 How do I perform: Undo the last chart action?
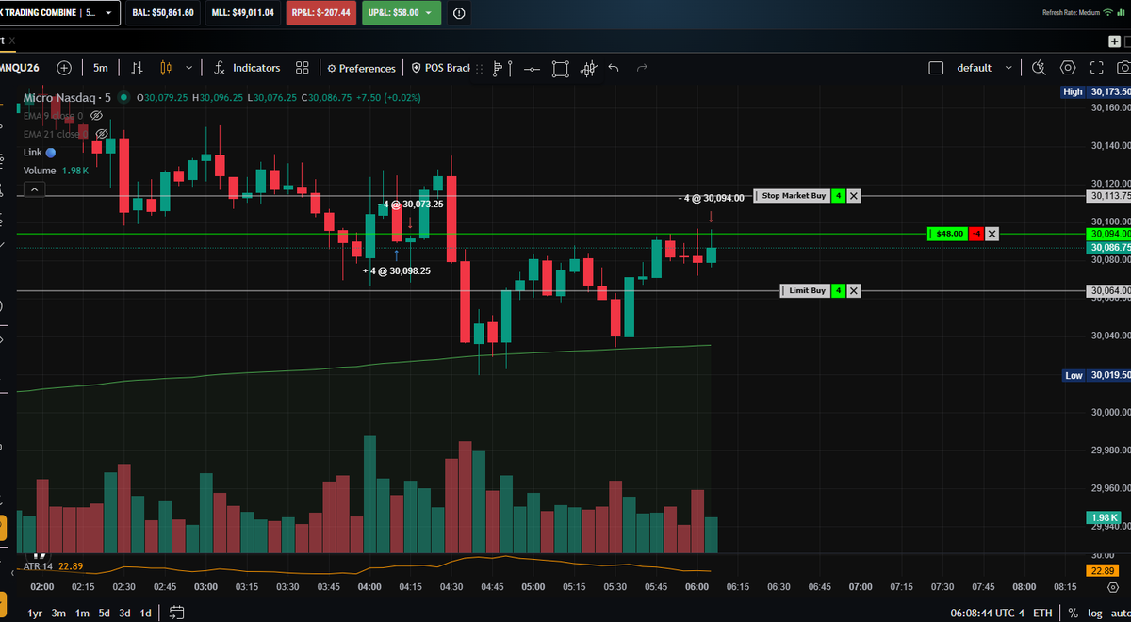click(x=615, y=68)
